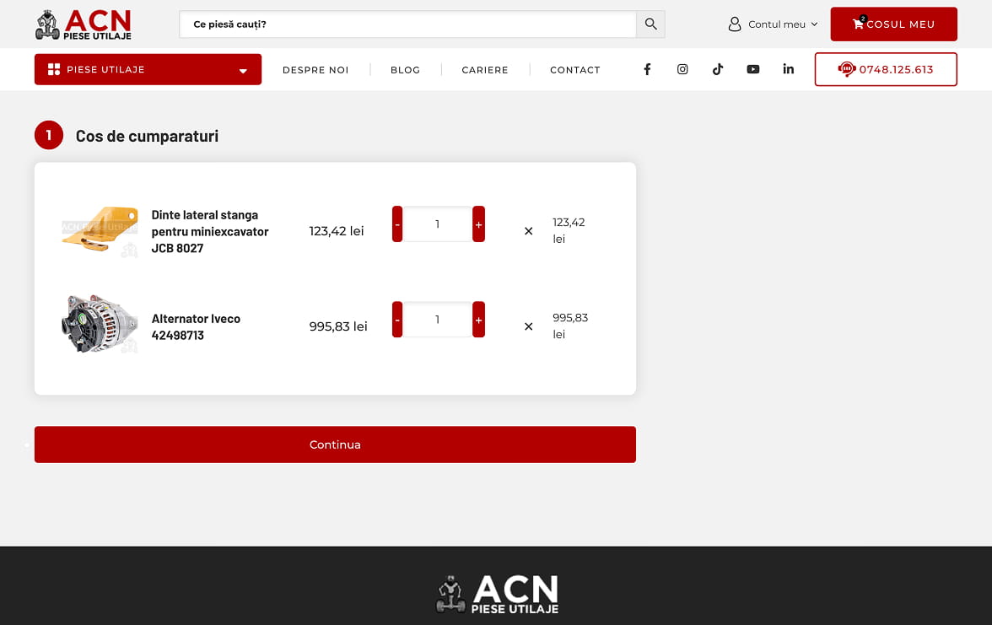Increase quantity of Dinte lateral stanga
The image size is (992, 625).
click(478, 224)
